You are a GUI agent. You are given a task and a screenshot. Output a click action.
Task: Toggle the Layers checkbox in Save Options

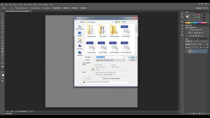pyautogui.click(x=95, y=69)
